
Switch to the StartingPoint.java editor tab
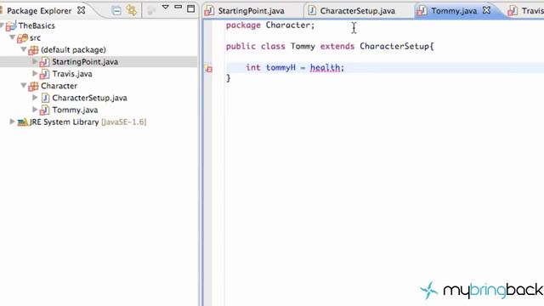point(252,11)
